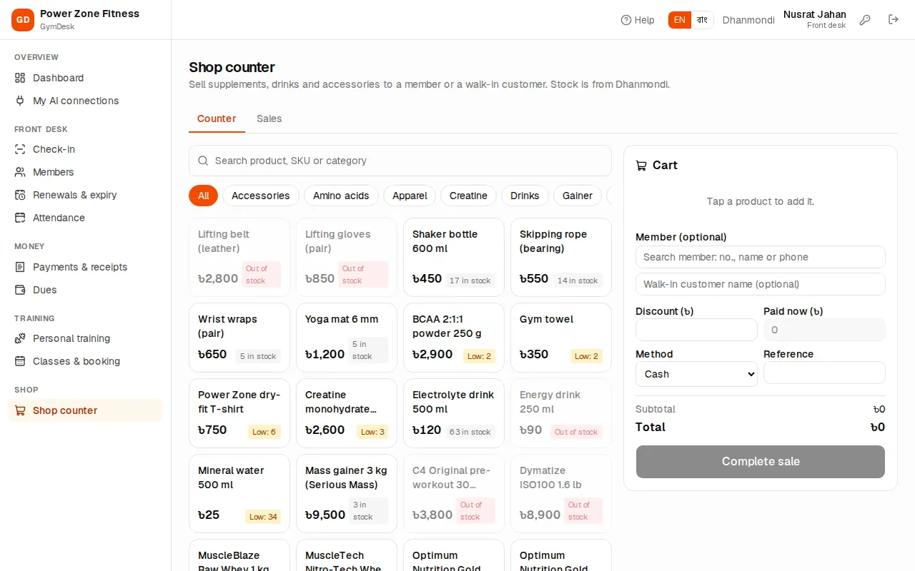This screenshot has width=915, height=571.
Task: Click the Search member input field
Action: tap(761, 257)
